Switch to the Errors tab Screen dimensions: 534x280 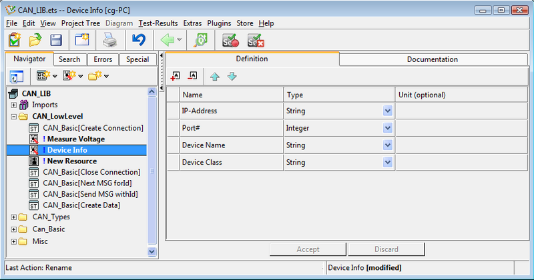click(103, 59)
